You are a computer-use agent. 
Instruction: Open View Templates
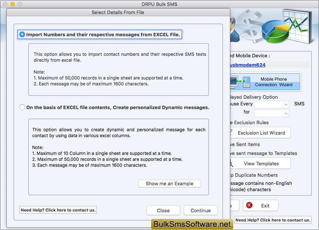pyautogui.click(x=260, y=164)
